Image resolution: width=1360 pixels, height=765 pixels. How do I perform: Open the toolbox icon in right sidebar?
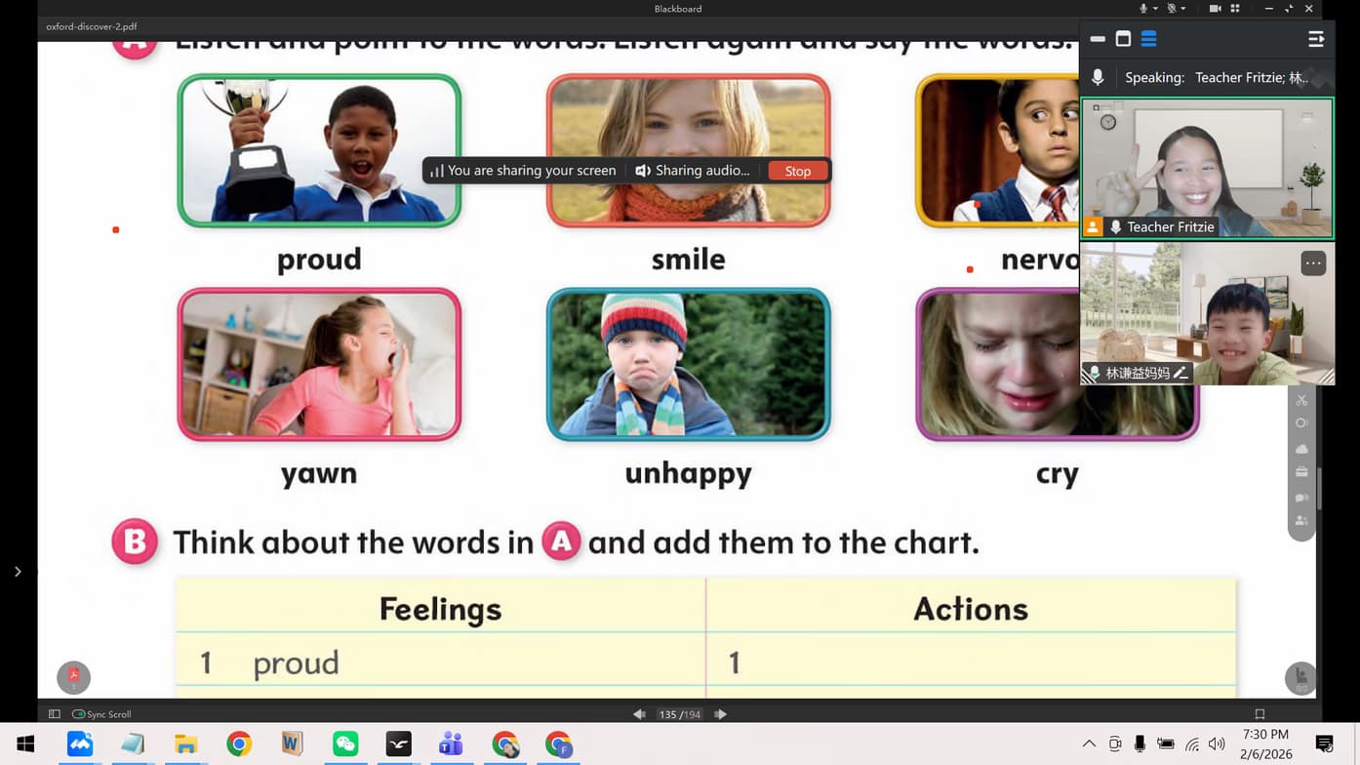pos(1301,472)
